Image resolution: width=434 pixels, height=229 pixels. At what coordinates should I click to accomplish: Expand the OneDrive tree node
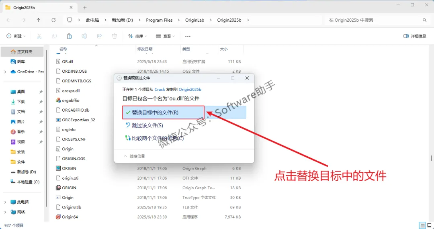point(5,72)
